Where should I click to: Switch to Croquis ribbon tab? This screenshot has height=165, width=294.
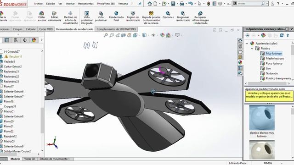(17, 29)
